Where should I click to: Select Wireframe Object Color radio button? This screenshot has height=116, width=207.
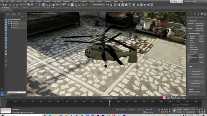click(195, 24)
